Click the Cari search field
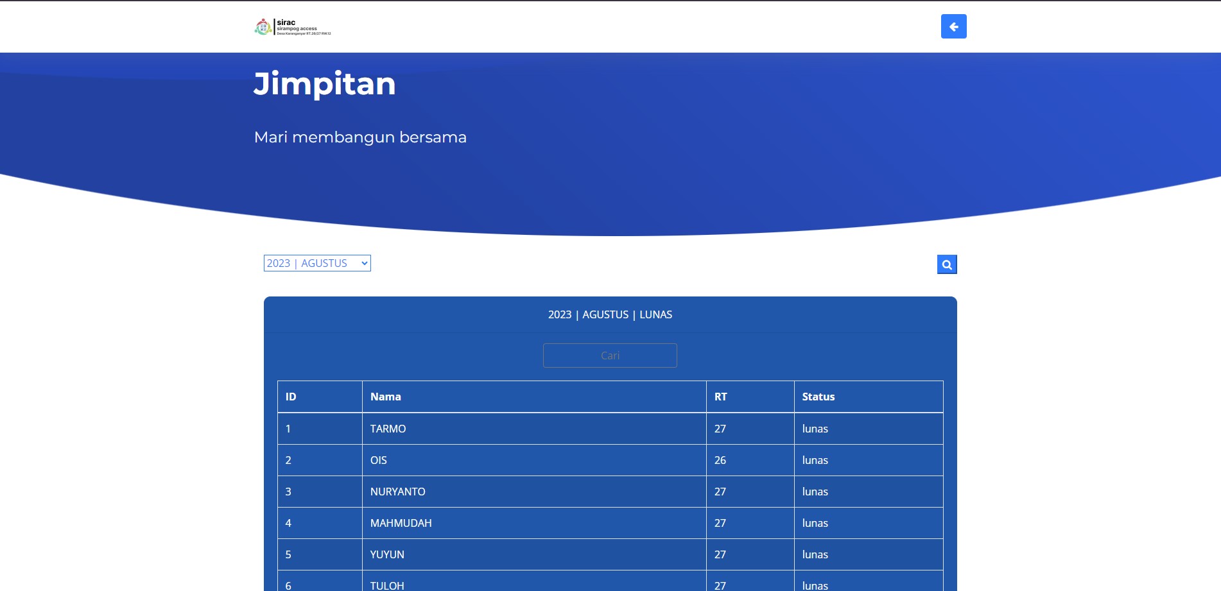The height and width of the screenshot is (591, 1221). [x=610, y=355]
